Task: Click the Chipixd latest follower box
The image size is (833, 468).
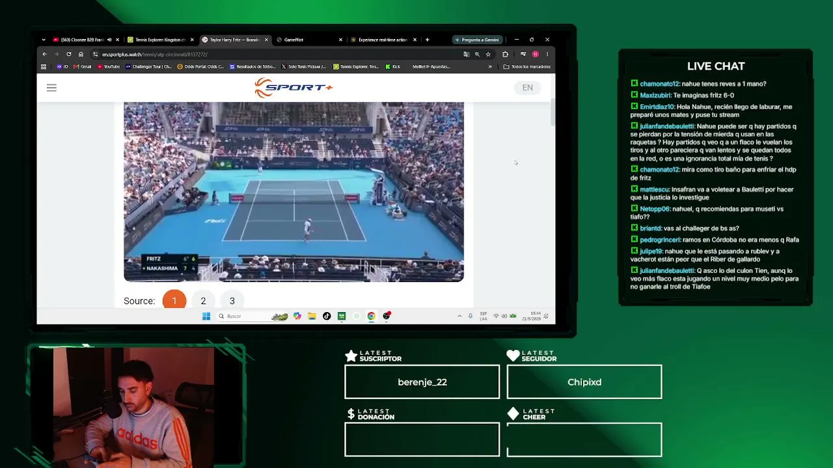Action: [x=584, y=382]
